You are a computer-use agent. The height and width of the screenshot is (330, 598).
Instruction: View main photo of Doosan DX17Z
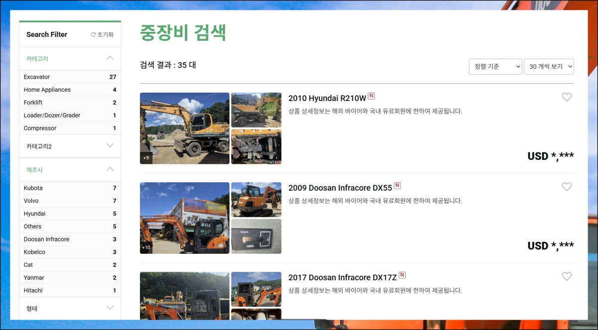(x=185, y=296)
